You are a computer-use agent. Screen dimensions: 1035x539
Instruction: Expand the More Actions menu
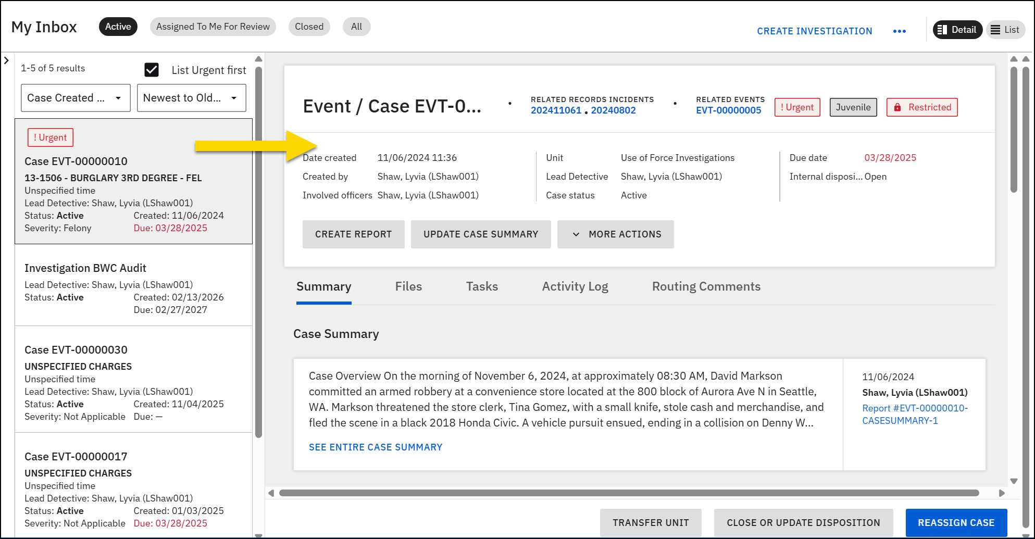[615, 234]
